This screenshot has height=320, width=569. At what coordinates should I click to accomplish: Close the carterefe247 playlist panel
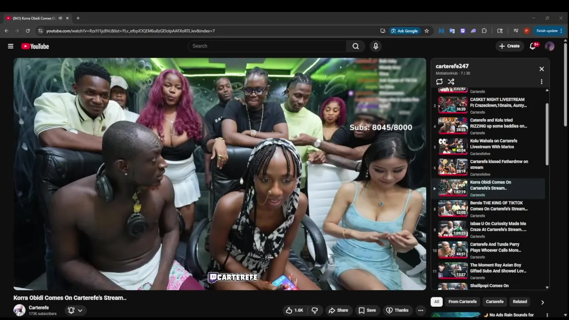pos(541,69)
